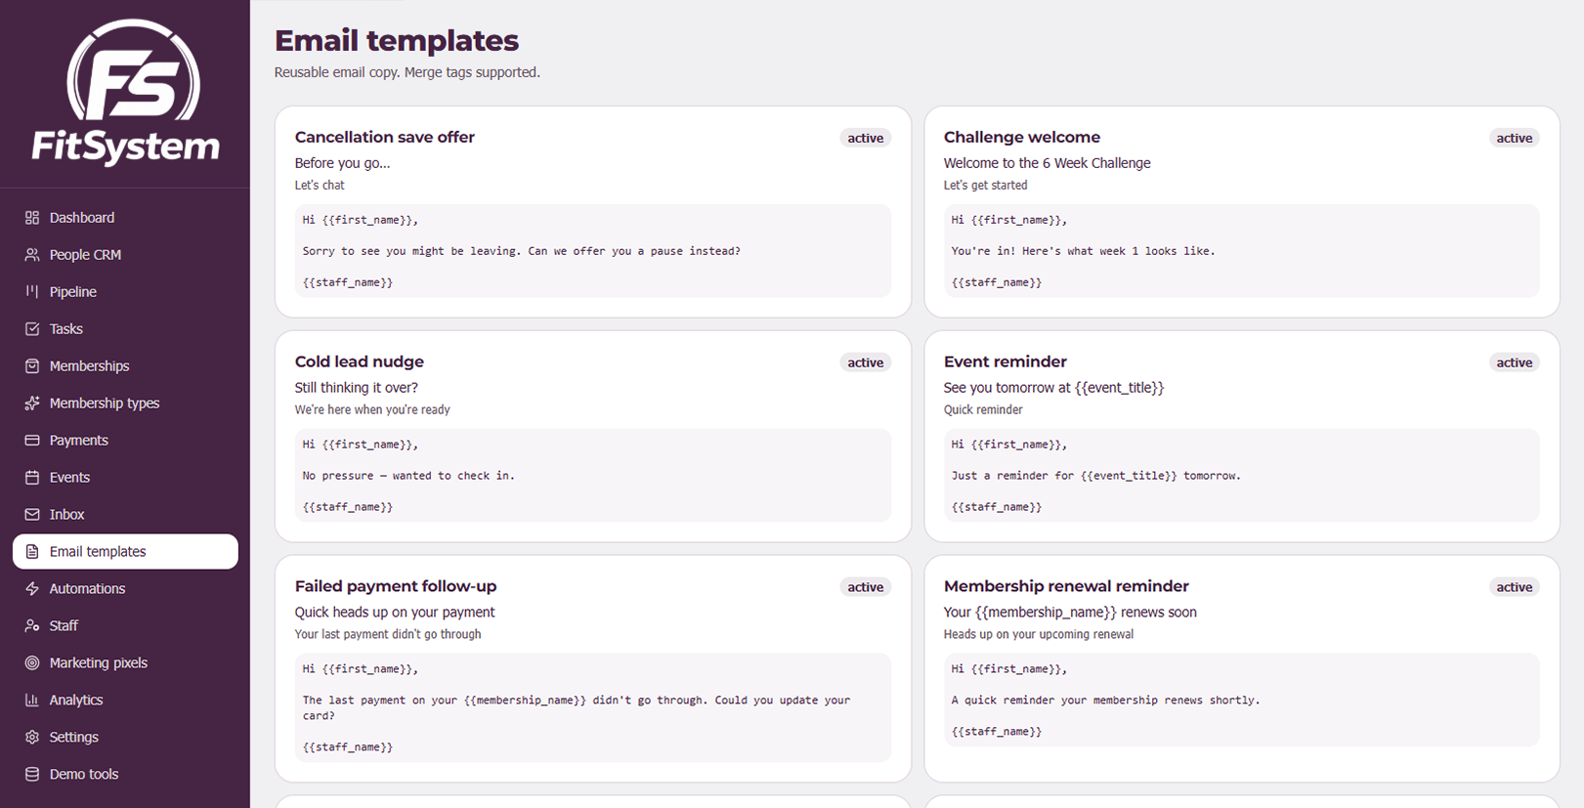Click the Automations lightning icon

coord(32,589)
